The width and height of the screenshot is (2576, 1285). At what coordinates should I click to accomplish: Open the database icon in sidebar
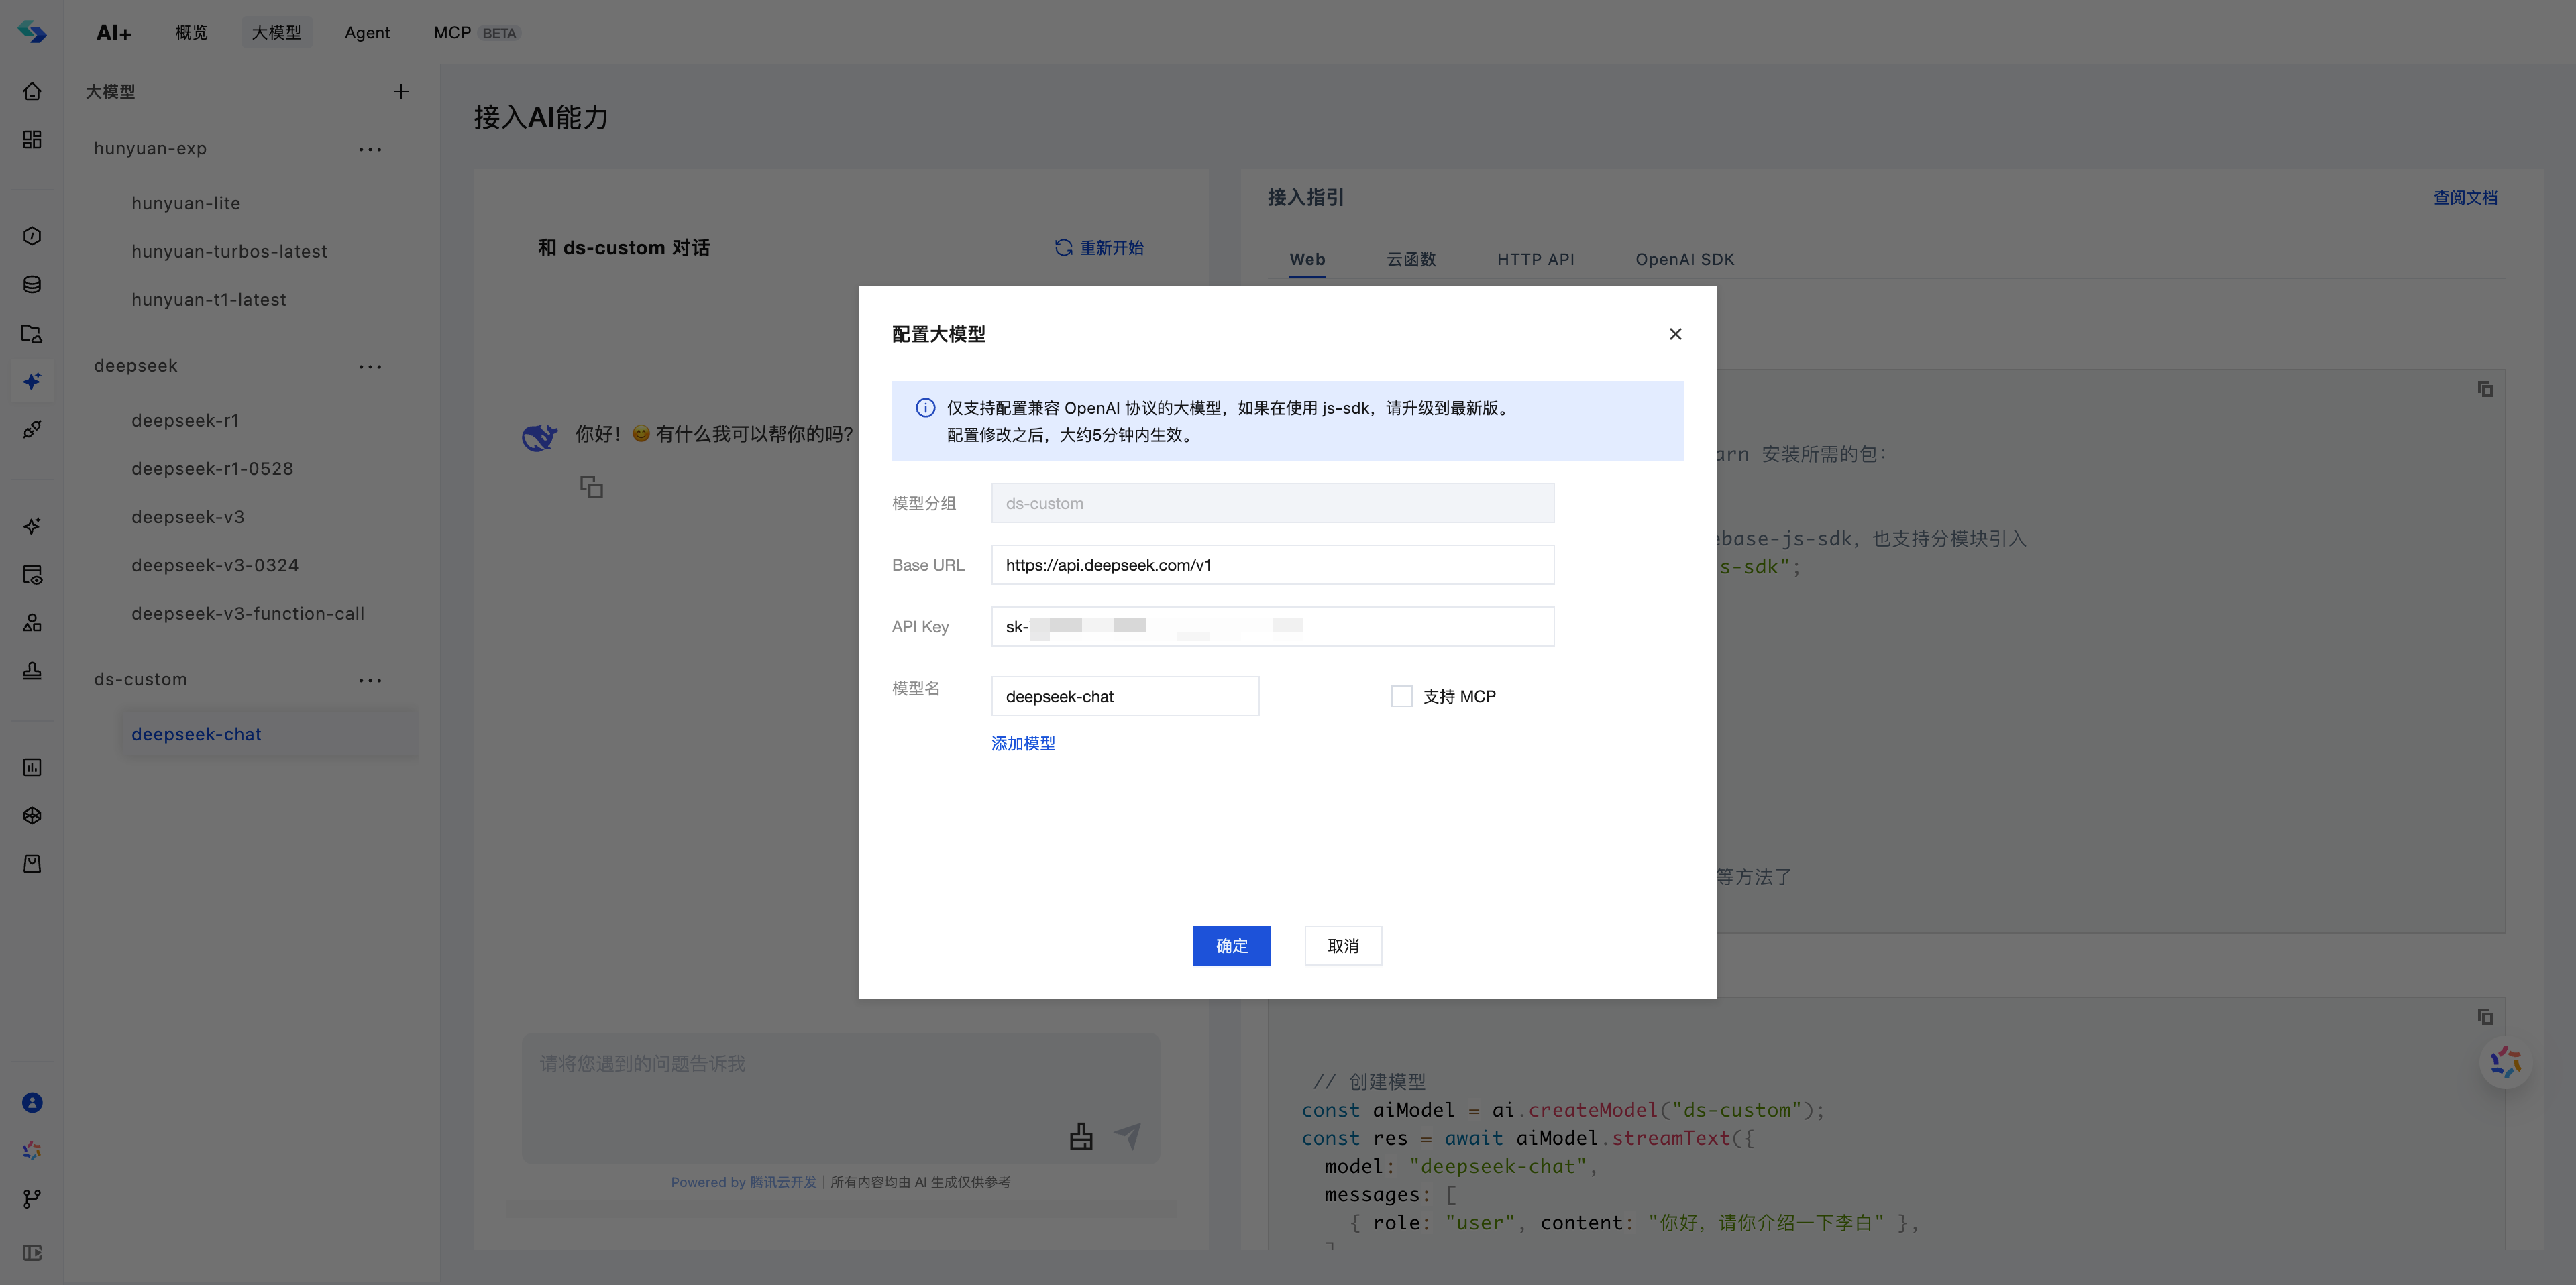[32, 284]
